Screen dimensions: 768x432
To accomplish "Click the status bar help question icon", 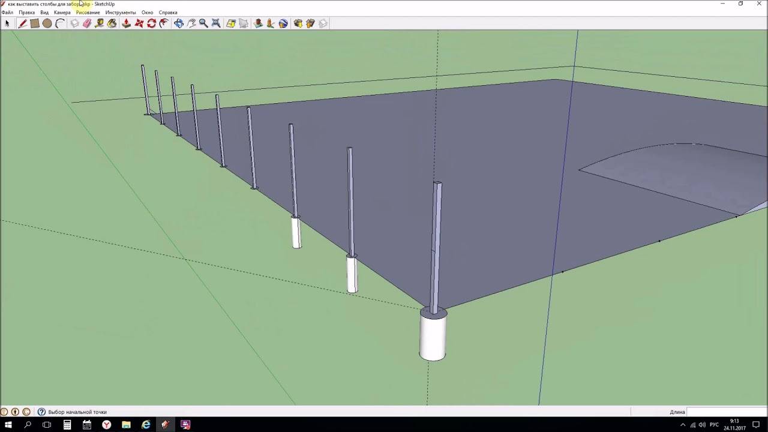I will tap(41, 412).
